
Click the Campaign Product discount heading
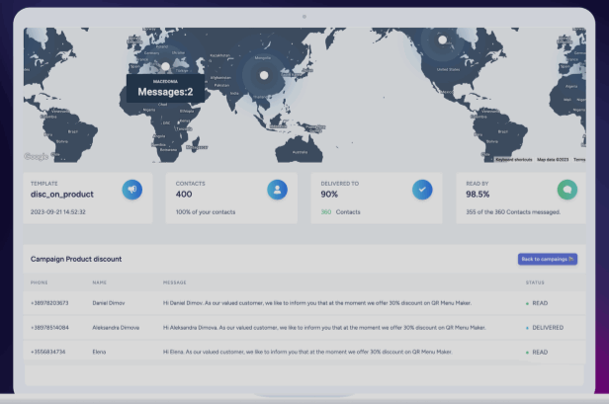76,259
